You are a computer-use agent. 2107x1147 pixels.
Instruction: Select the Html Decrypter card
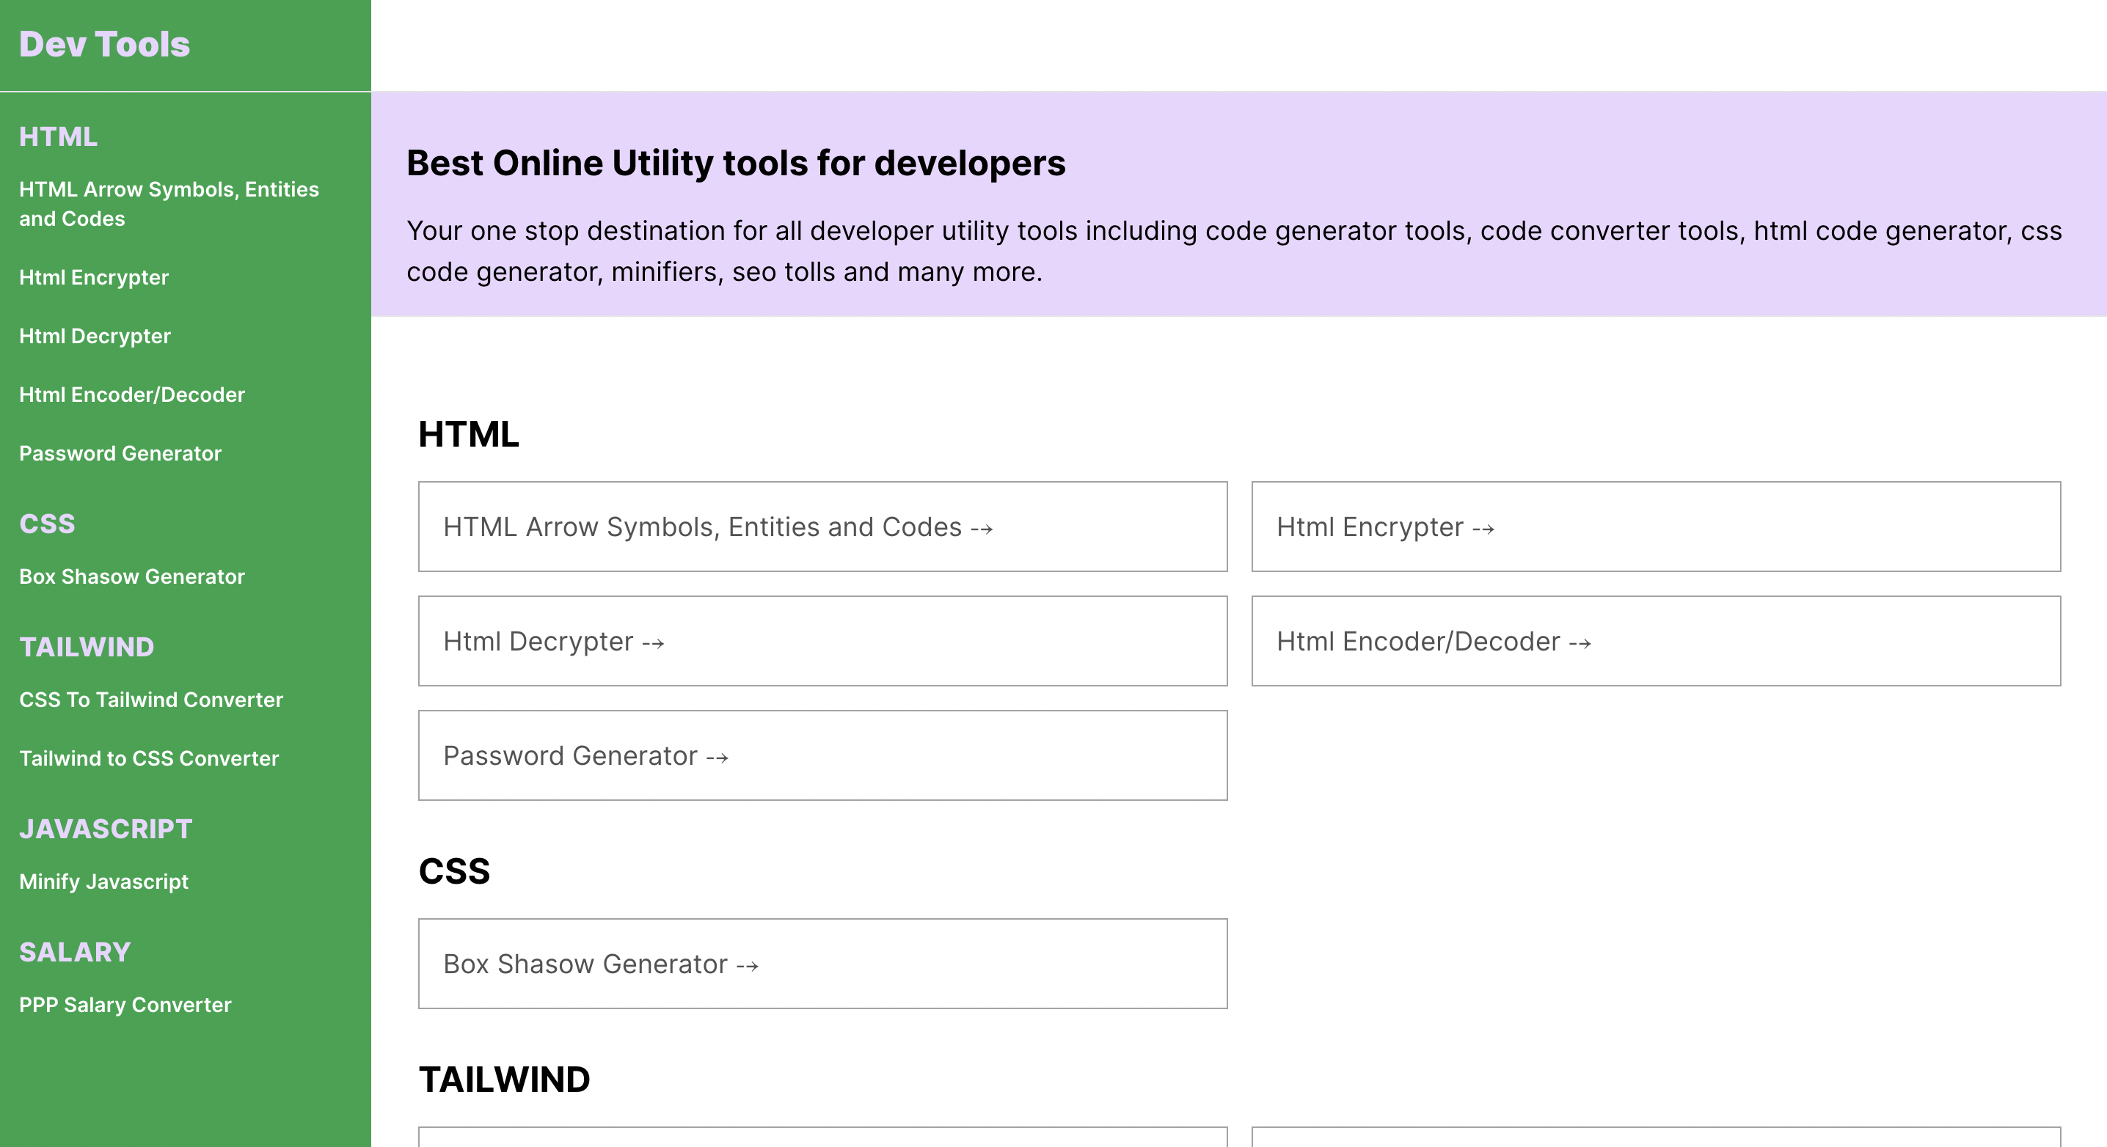[x=823, y=641]
